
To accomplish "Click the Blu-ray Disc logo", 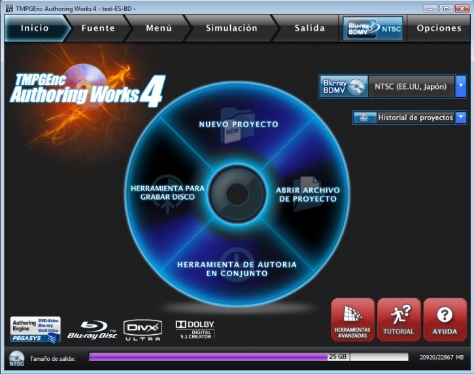I will tap(92, 330).
